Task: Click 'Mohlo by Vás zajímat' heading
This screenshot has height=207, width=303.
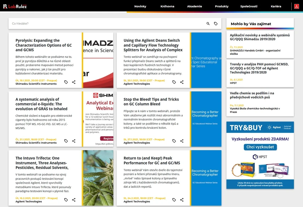Action: (251, 24)
